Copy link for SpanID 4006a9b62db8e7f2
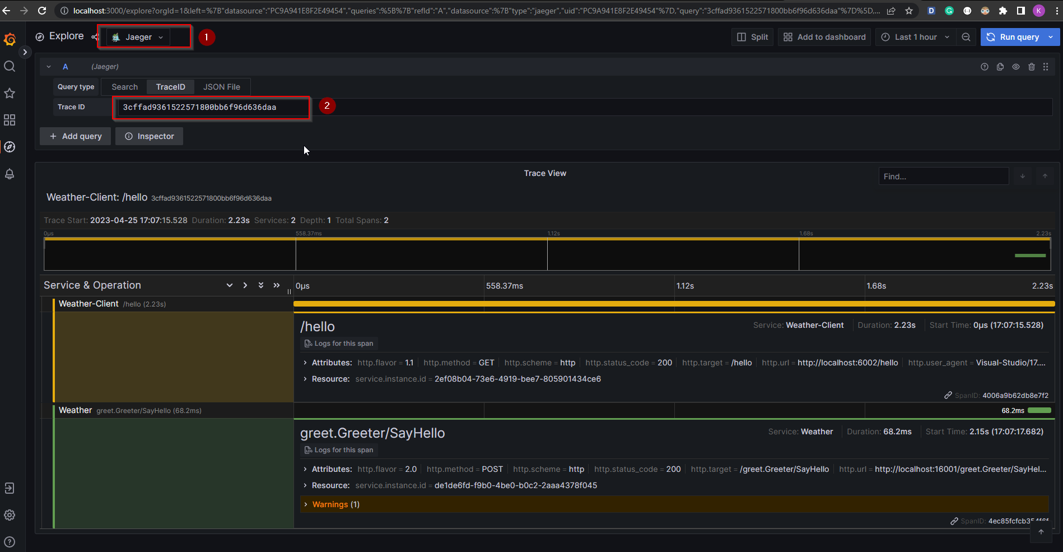This screenshot has width=1063, height=552. click(x=948, y=395)
